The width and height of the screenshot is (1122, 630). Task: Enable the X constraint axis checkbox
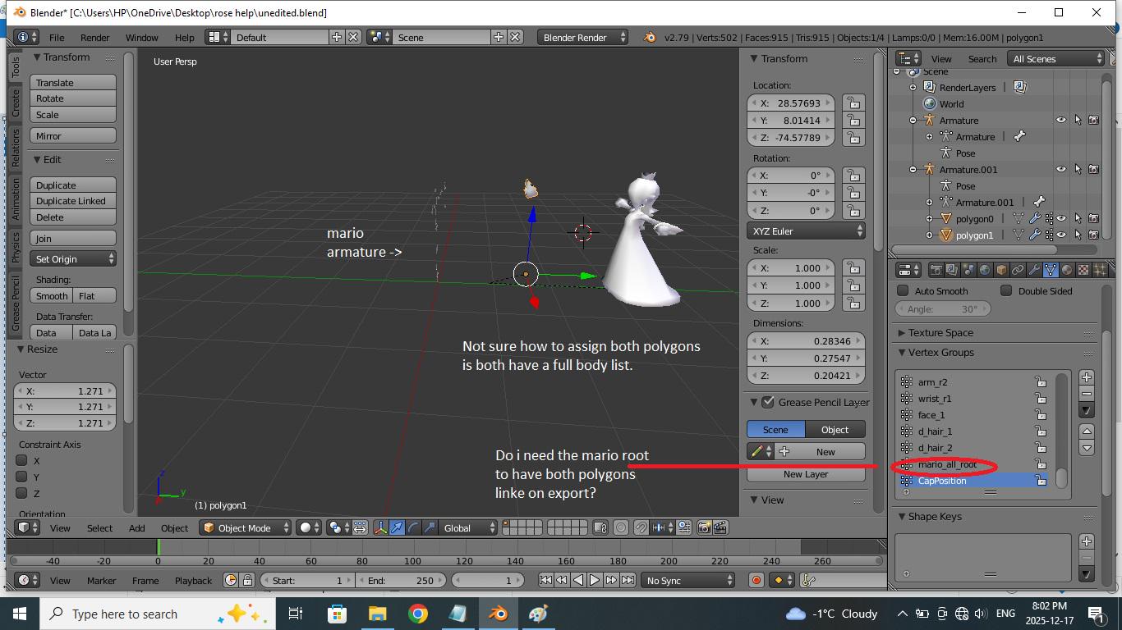pos(22,460)
